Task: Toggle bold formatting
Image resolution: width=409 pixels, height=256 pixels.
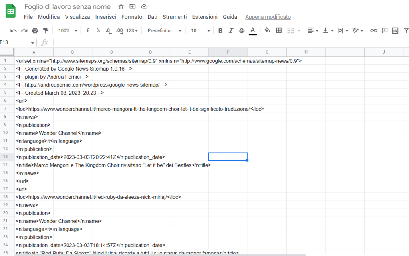Action: click(220, 30)
